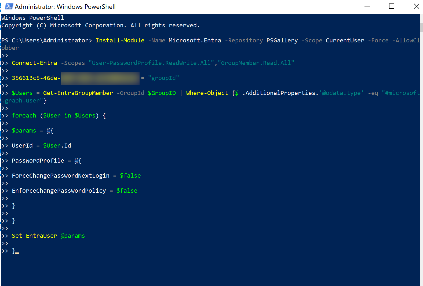Click the '$false' after EnforceChangePasswordPolicy
The width and height of the screenshot is (423, 286).
click(x=127, y=191)
